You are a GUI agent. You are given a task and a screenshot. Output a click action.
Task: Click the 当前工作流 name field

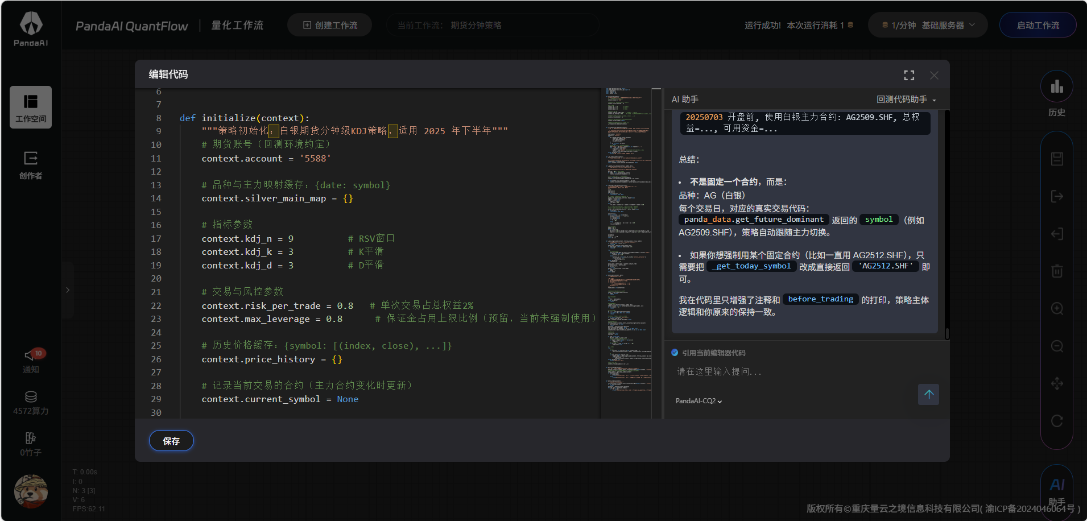[492, 25]
